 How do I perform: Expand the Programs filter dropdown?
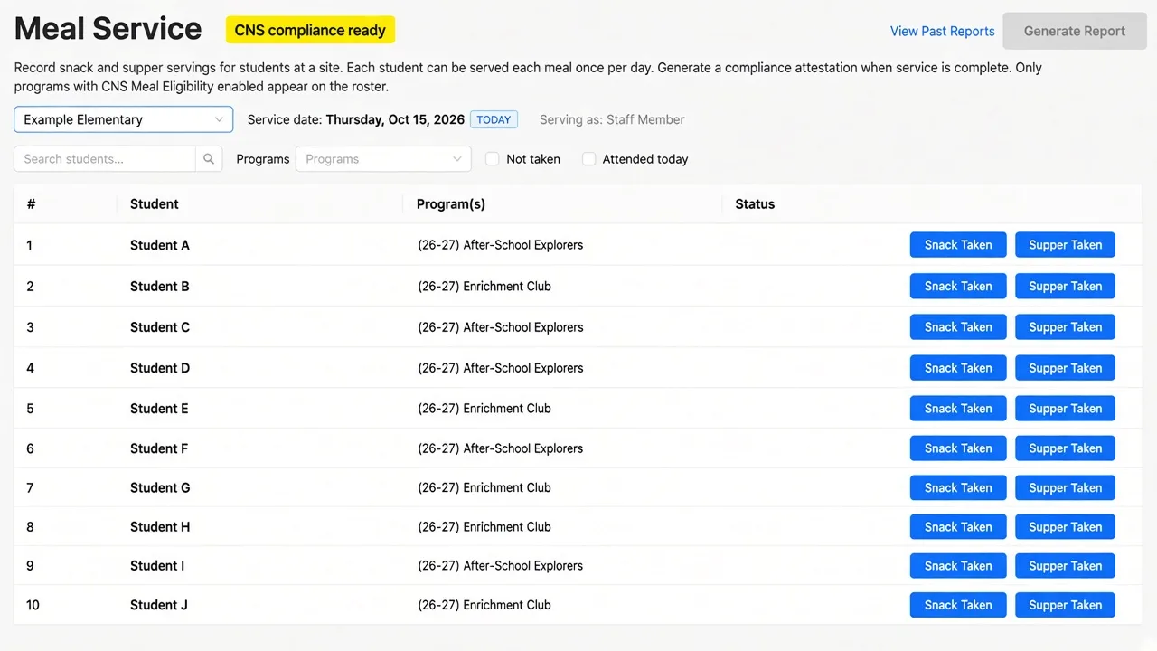pyautogui.click(x=383, y=159)
